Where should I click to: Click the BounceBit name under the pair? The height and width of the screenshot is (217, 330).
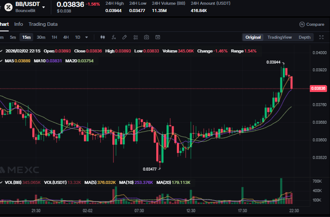coord(25,11)
